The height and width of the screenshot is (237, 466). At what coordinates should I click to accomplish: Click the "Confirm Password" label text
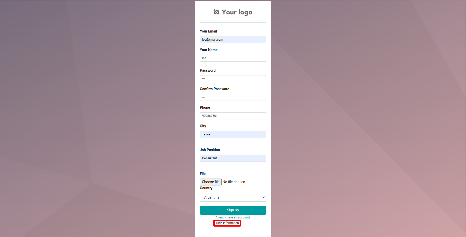click(x=214, y=89)
